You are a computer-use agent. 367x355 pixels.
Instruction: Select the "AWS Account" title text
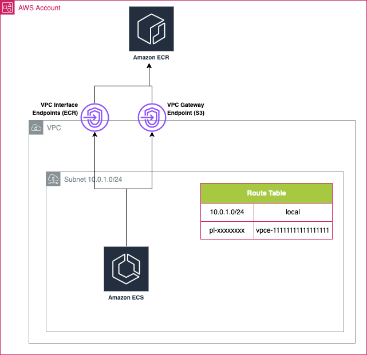[40, 8]
